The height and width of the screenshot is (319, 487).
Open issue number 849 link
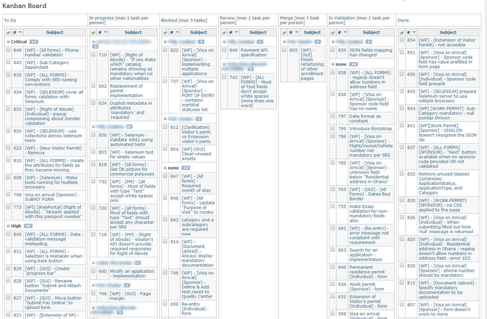pyautogui.click(x=233, y=50)
